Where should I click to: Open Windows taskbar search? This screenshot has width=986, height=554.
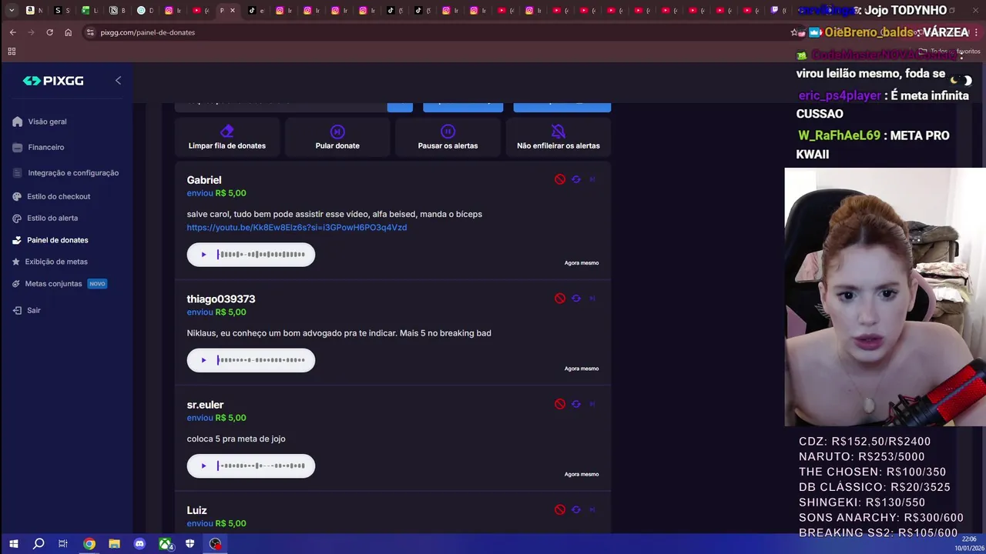pyautogui.click(x=39, y=544)
